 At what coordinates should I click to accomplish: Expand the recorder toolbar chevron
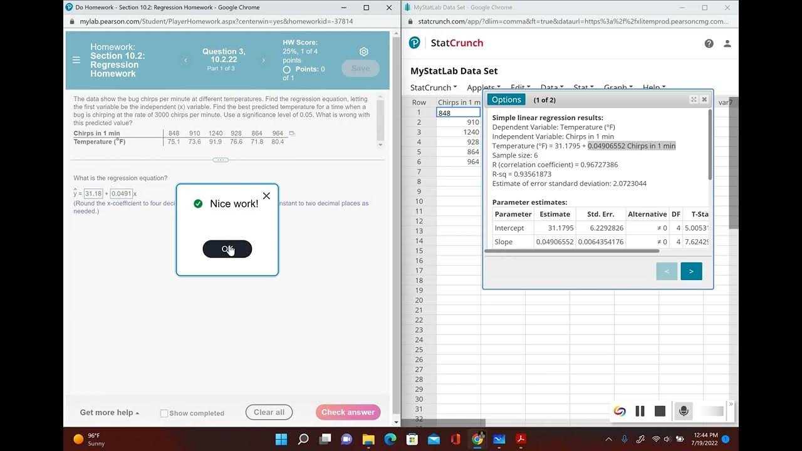coord(731,405)
